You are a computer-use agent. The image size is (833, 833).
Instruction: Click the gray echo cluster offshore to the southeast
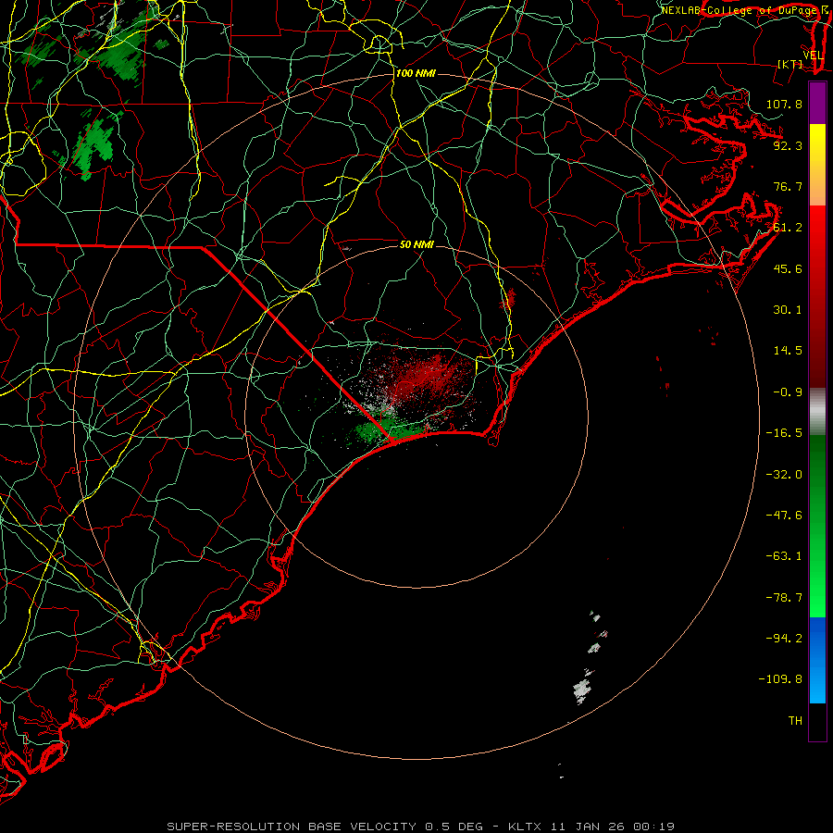pyautogui.click(x=582, y=690)
